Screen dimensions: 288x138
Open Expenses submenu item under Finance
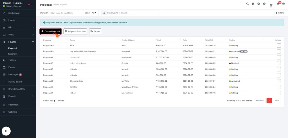(13, 54)
